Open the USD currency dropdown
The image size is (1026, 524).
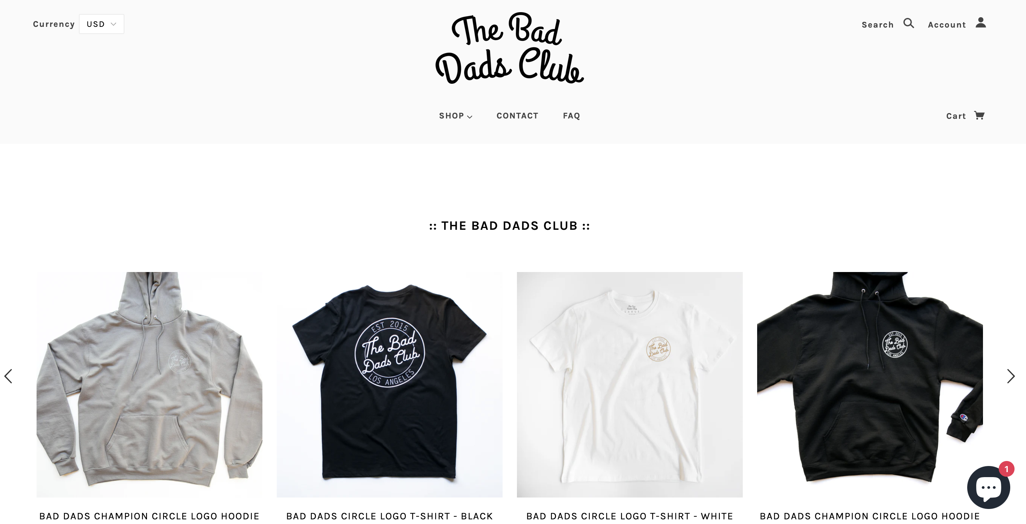point(101,24)
